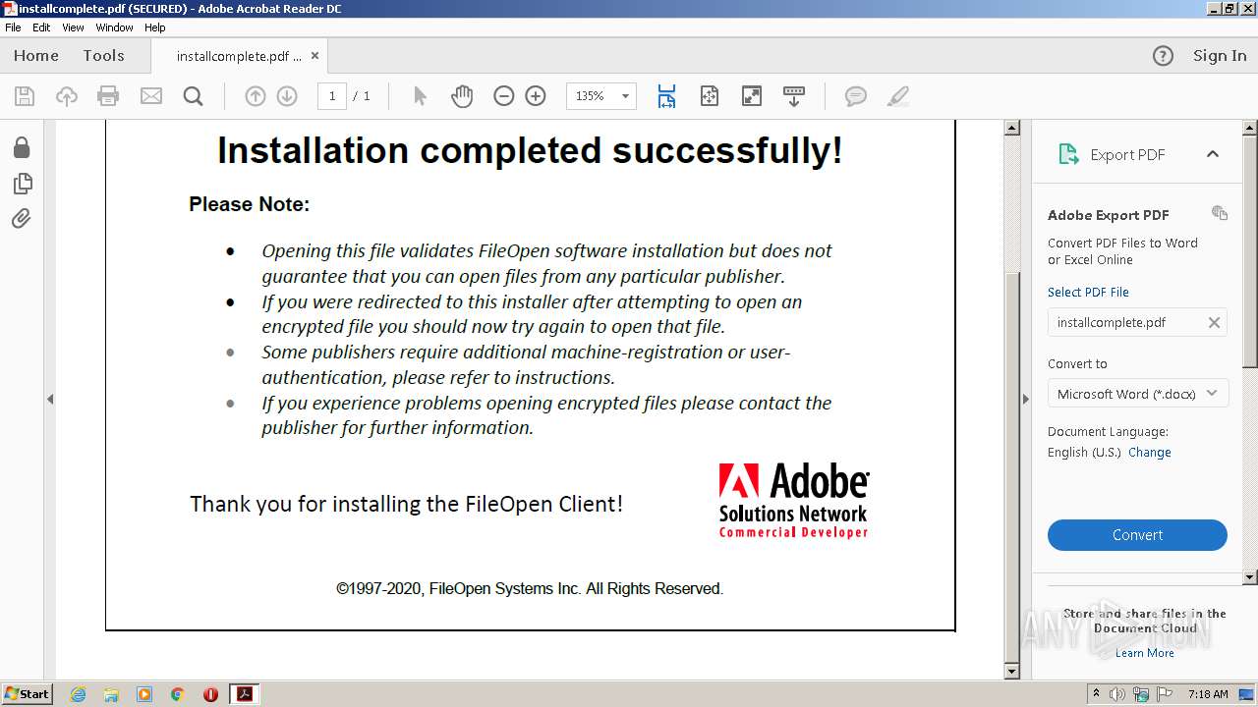The width and height of the screenshot is (1258, 707).
Task: Choose the selection arrow tool
Action: click(421, 96)
